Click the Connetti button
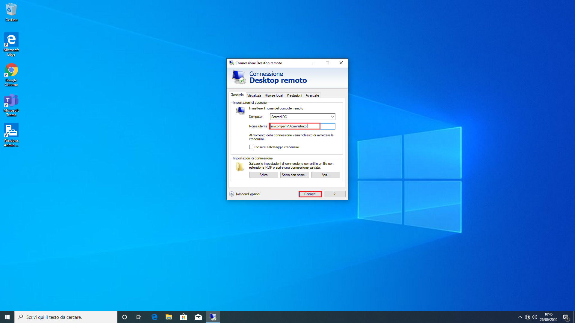575x323 pixels. click(310, 194)
